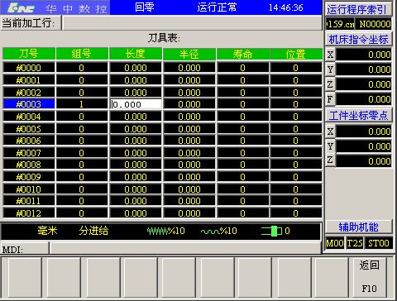This screenshot has height=301, width=397.
Task: Click the MDI input line
Action: click(185, 249)
